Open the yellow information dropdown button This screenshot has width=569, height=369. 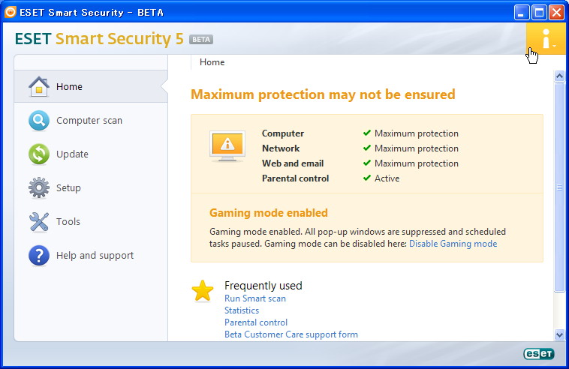pos(546,37)
